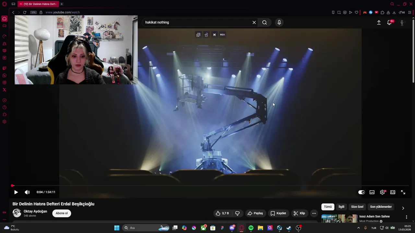Search tabs with top magnifier icon
The height and width of the screenshot is (233, 415).
coord(392,4)
